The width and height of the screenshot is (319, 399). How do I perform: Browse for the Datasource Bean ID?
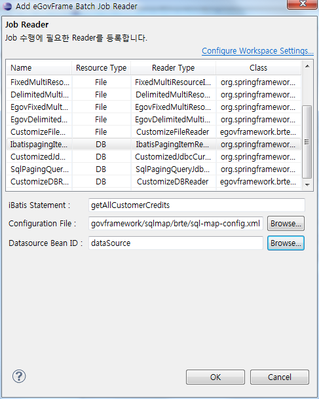pos(286,243)
